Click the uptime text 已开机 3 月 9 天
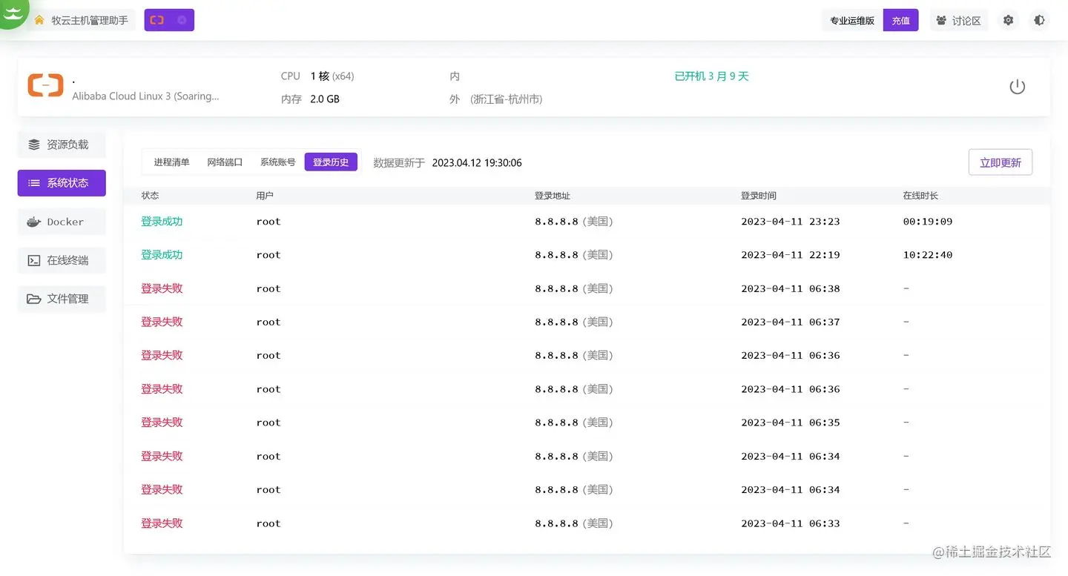This screenshot has height=576, width=1068. click(711, 76)
